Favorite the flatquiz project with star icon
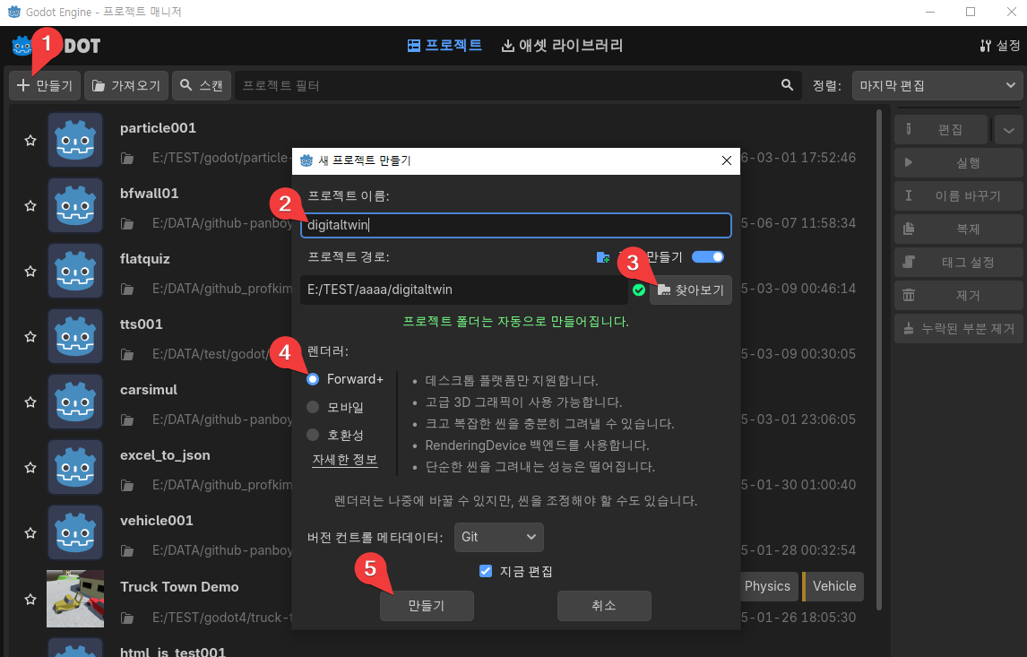 [x=30, y=272]
